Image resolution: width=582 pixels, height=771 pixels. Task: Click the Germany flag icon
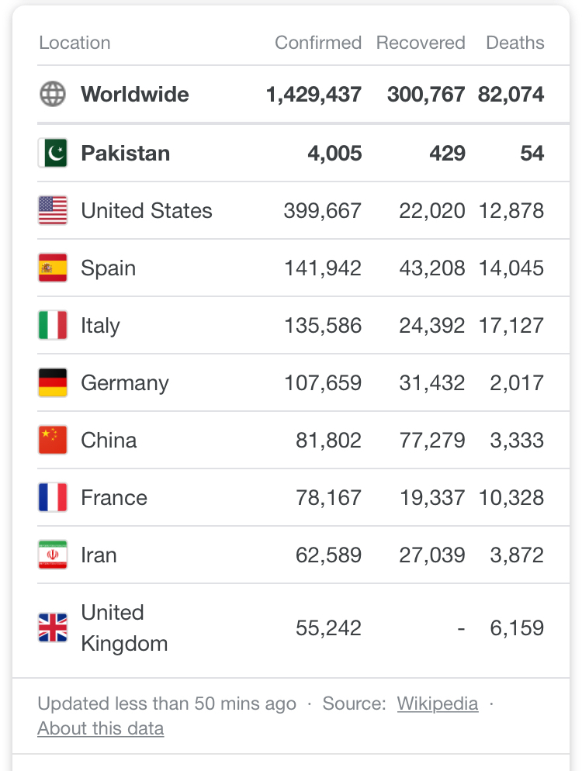53,382
